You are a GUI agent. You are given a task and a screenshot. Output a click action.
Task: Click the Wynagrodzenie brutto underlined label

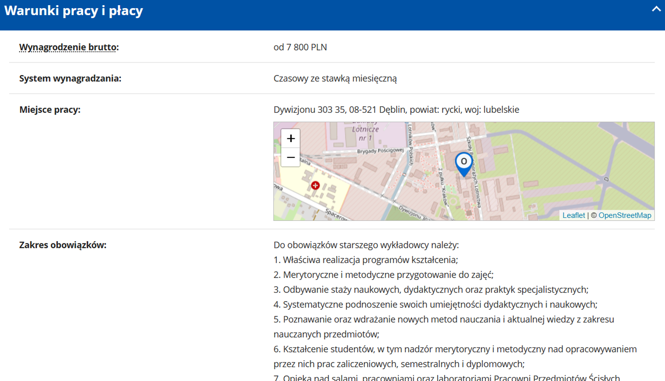(x=68, y=47)
